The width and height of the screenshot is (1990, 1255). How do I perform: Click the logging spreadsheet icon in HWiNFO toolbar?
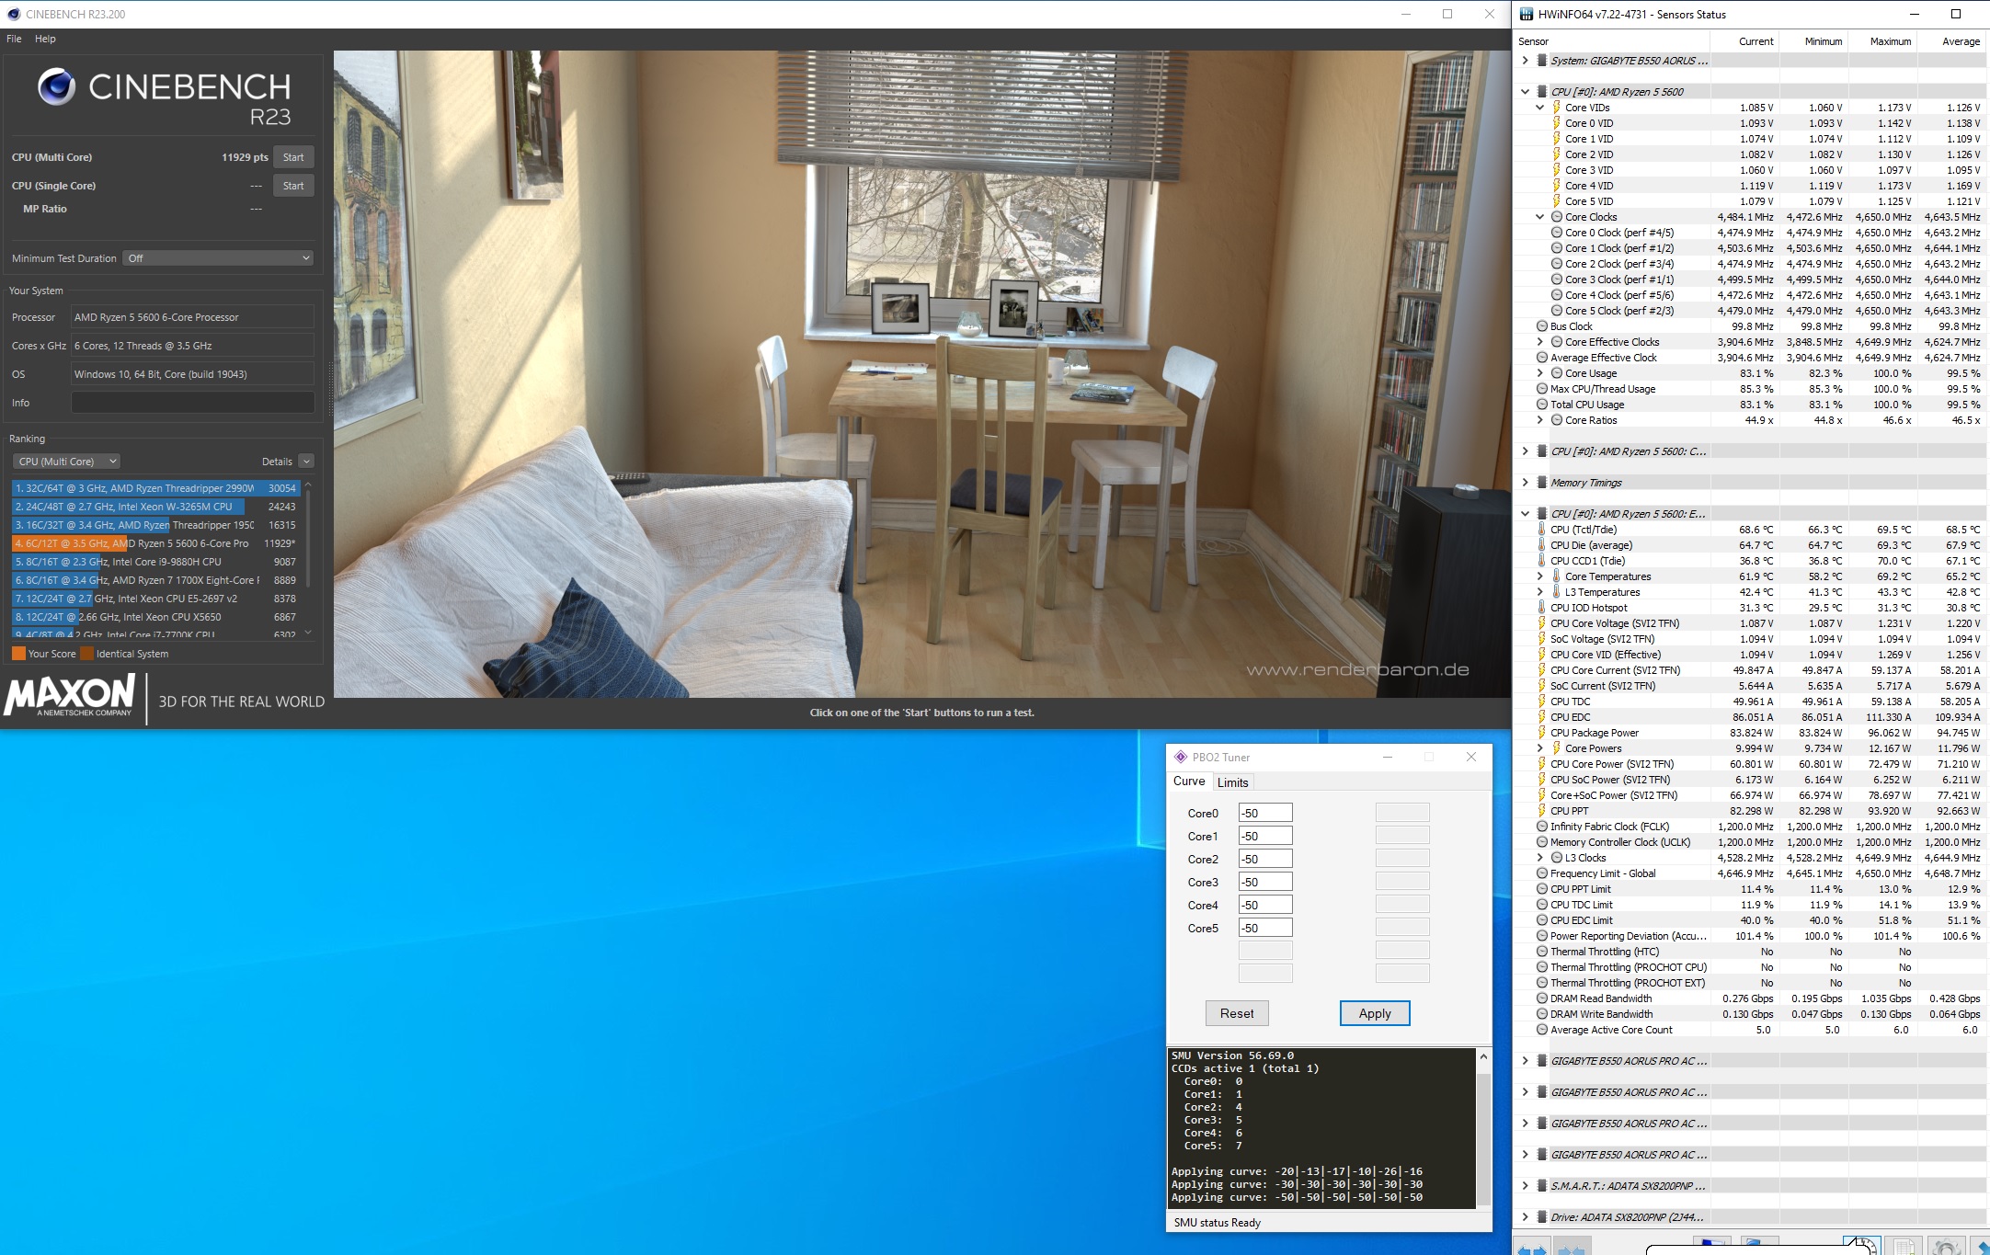tap(1904, 1248)
